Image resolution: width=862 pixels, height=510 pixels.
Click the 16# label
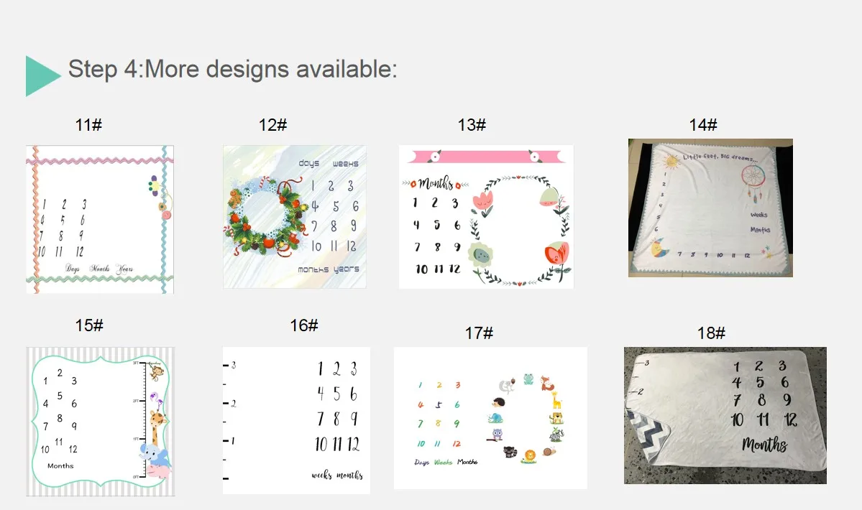tap(304, 325)
